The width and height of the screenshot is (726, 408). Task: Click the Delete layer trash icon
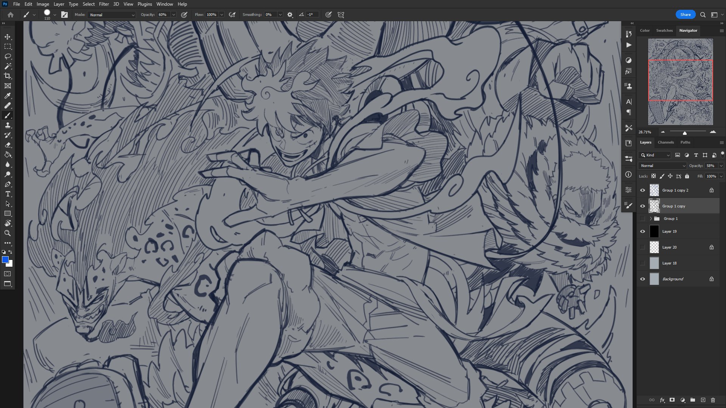[x=713, y=400]
